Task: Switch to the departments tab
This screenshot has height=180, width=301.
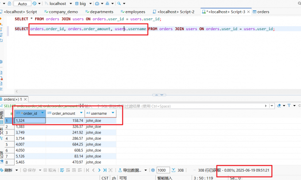Action: coord(100,12)
